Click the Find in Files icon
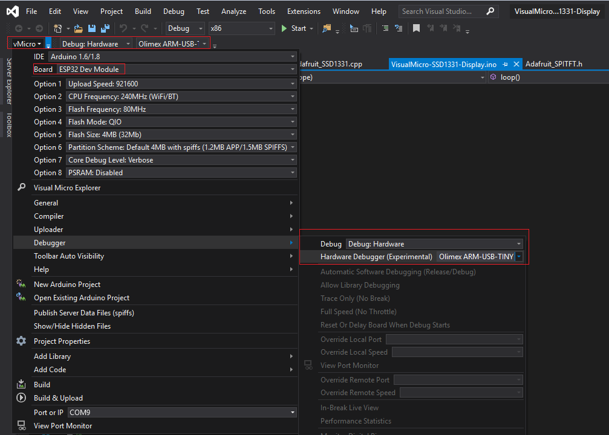This screenshot has width=609, height=435. [327, 28]
